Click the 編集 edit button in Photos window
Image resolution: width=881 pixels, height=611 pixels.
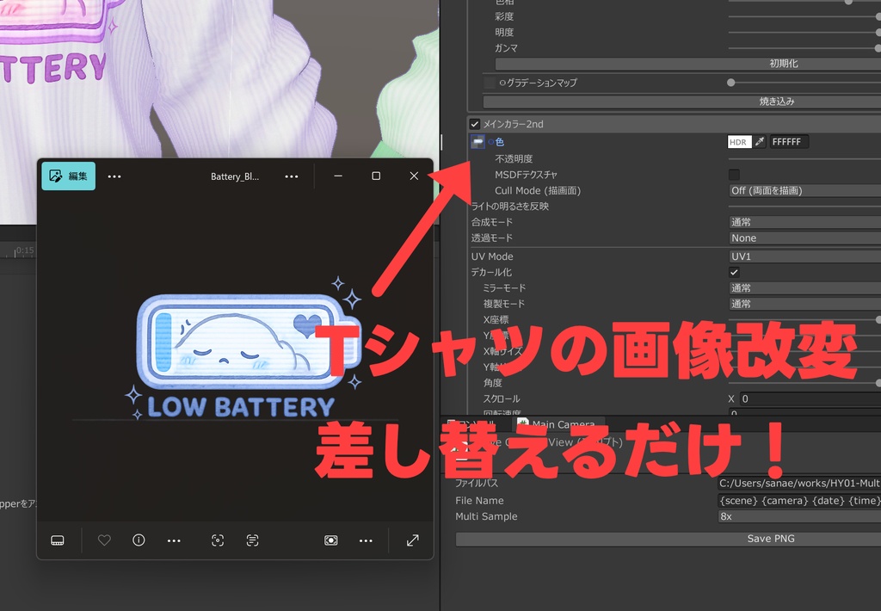point(69,176)
